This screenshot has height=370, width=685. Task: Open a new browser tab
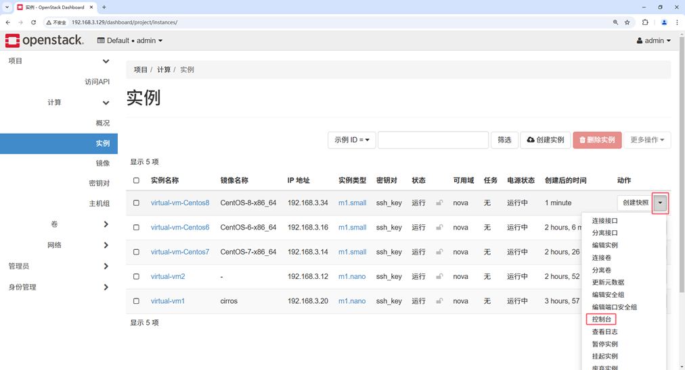click(104, 7)
